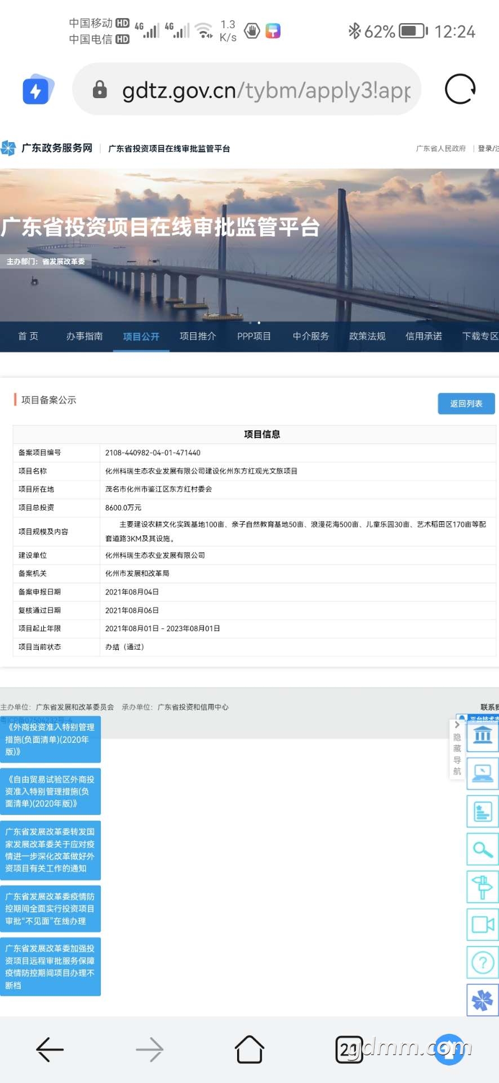
Task: Tap the browser lightning-bolt speed icon
Action: pyautogui.click(x=37, y=89)
